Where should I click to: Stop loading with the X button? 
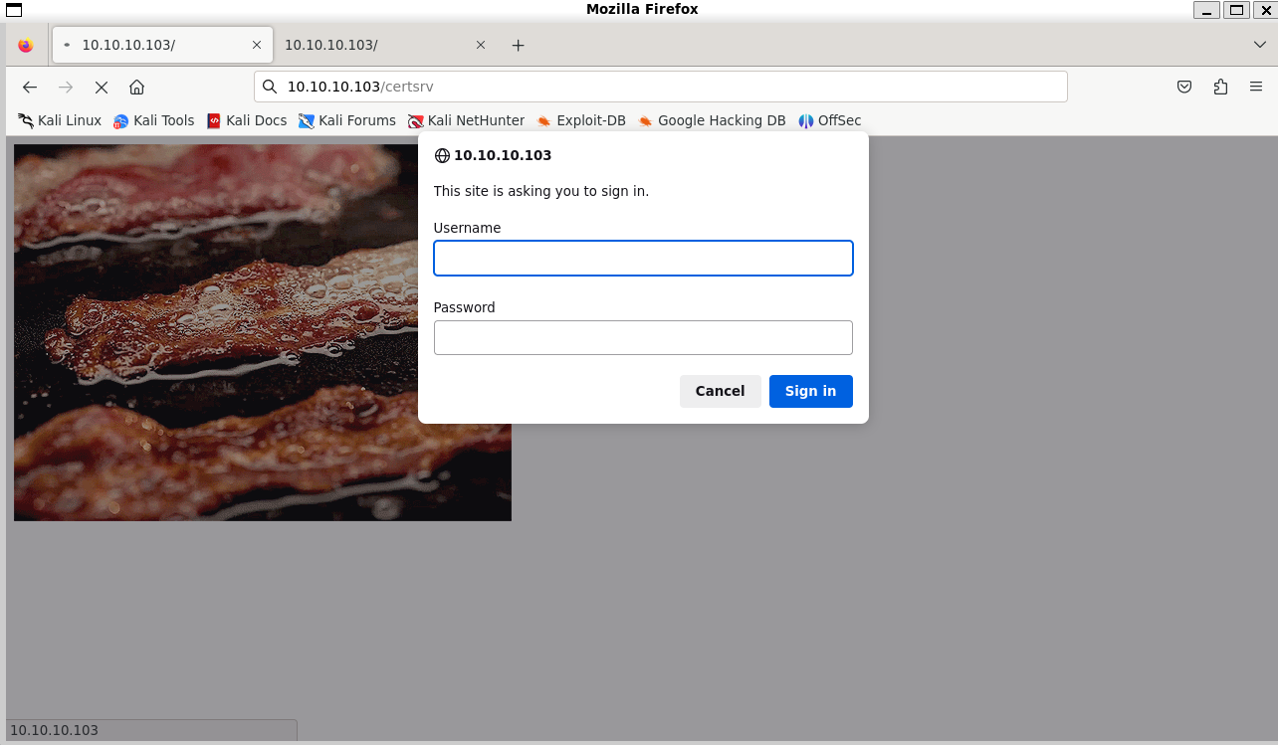coord(102,87)
